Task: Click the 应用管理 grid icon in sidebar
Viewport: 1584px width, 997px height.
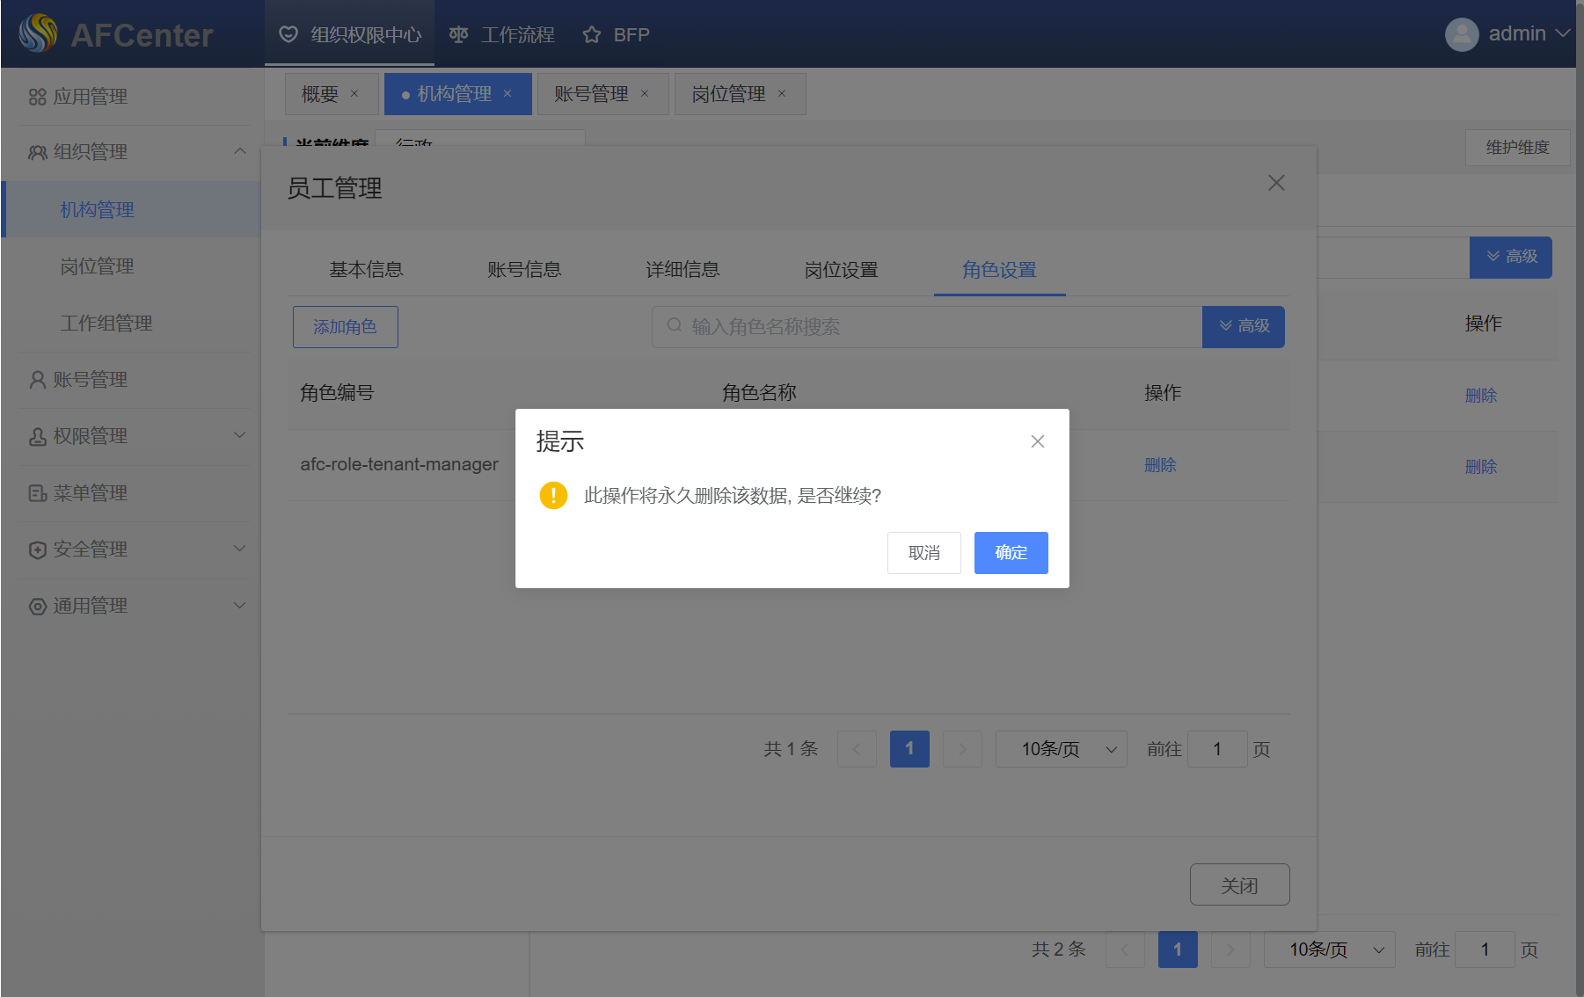Action: click(x=37, y=97)
